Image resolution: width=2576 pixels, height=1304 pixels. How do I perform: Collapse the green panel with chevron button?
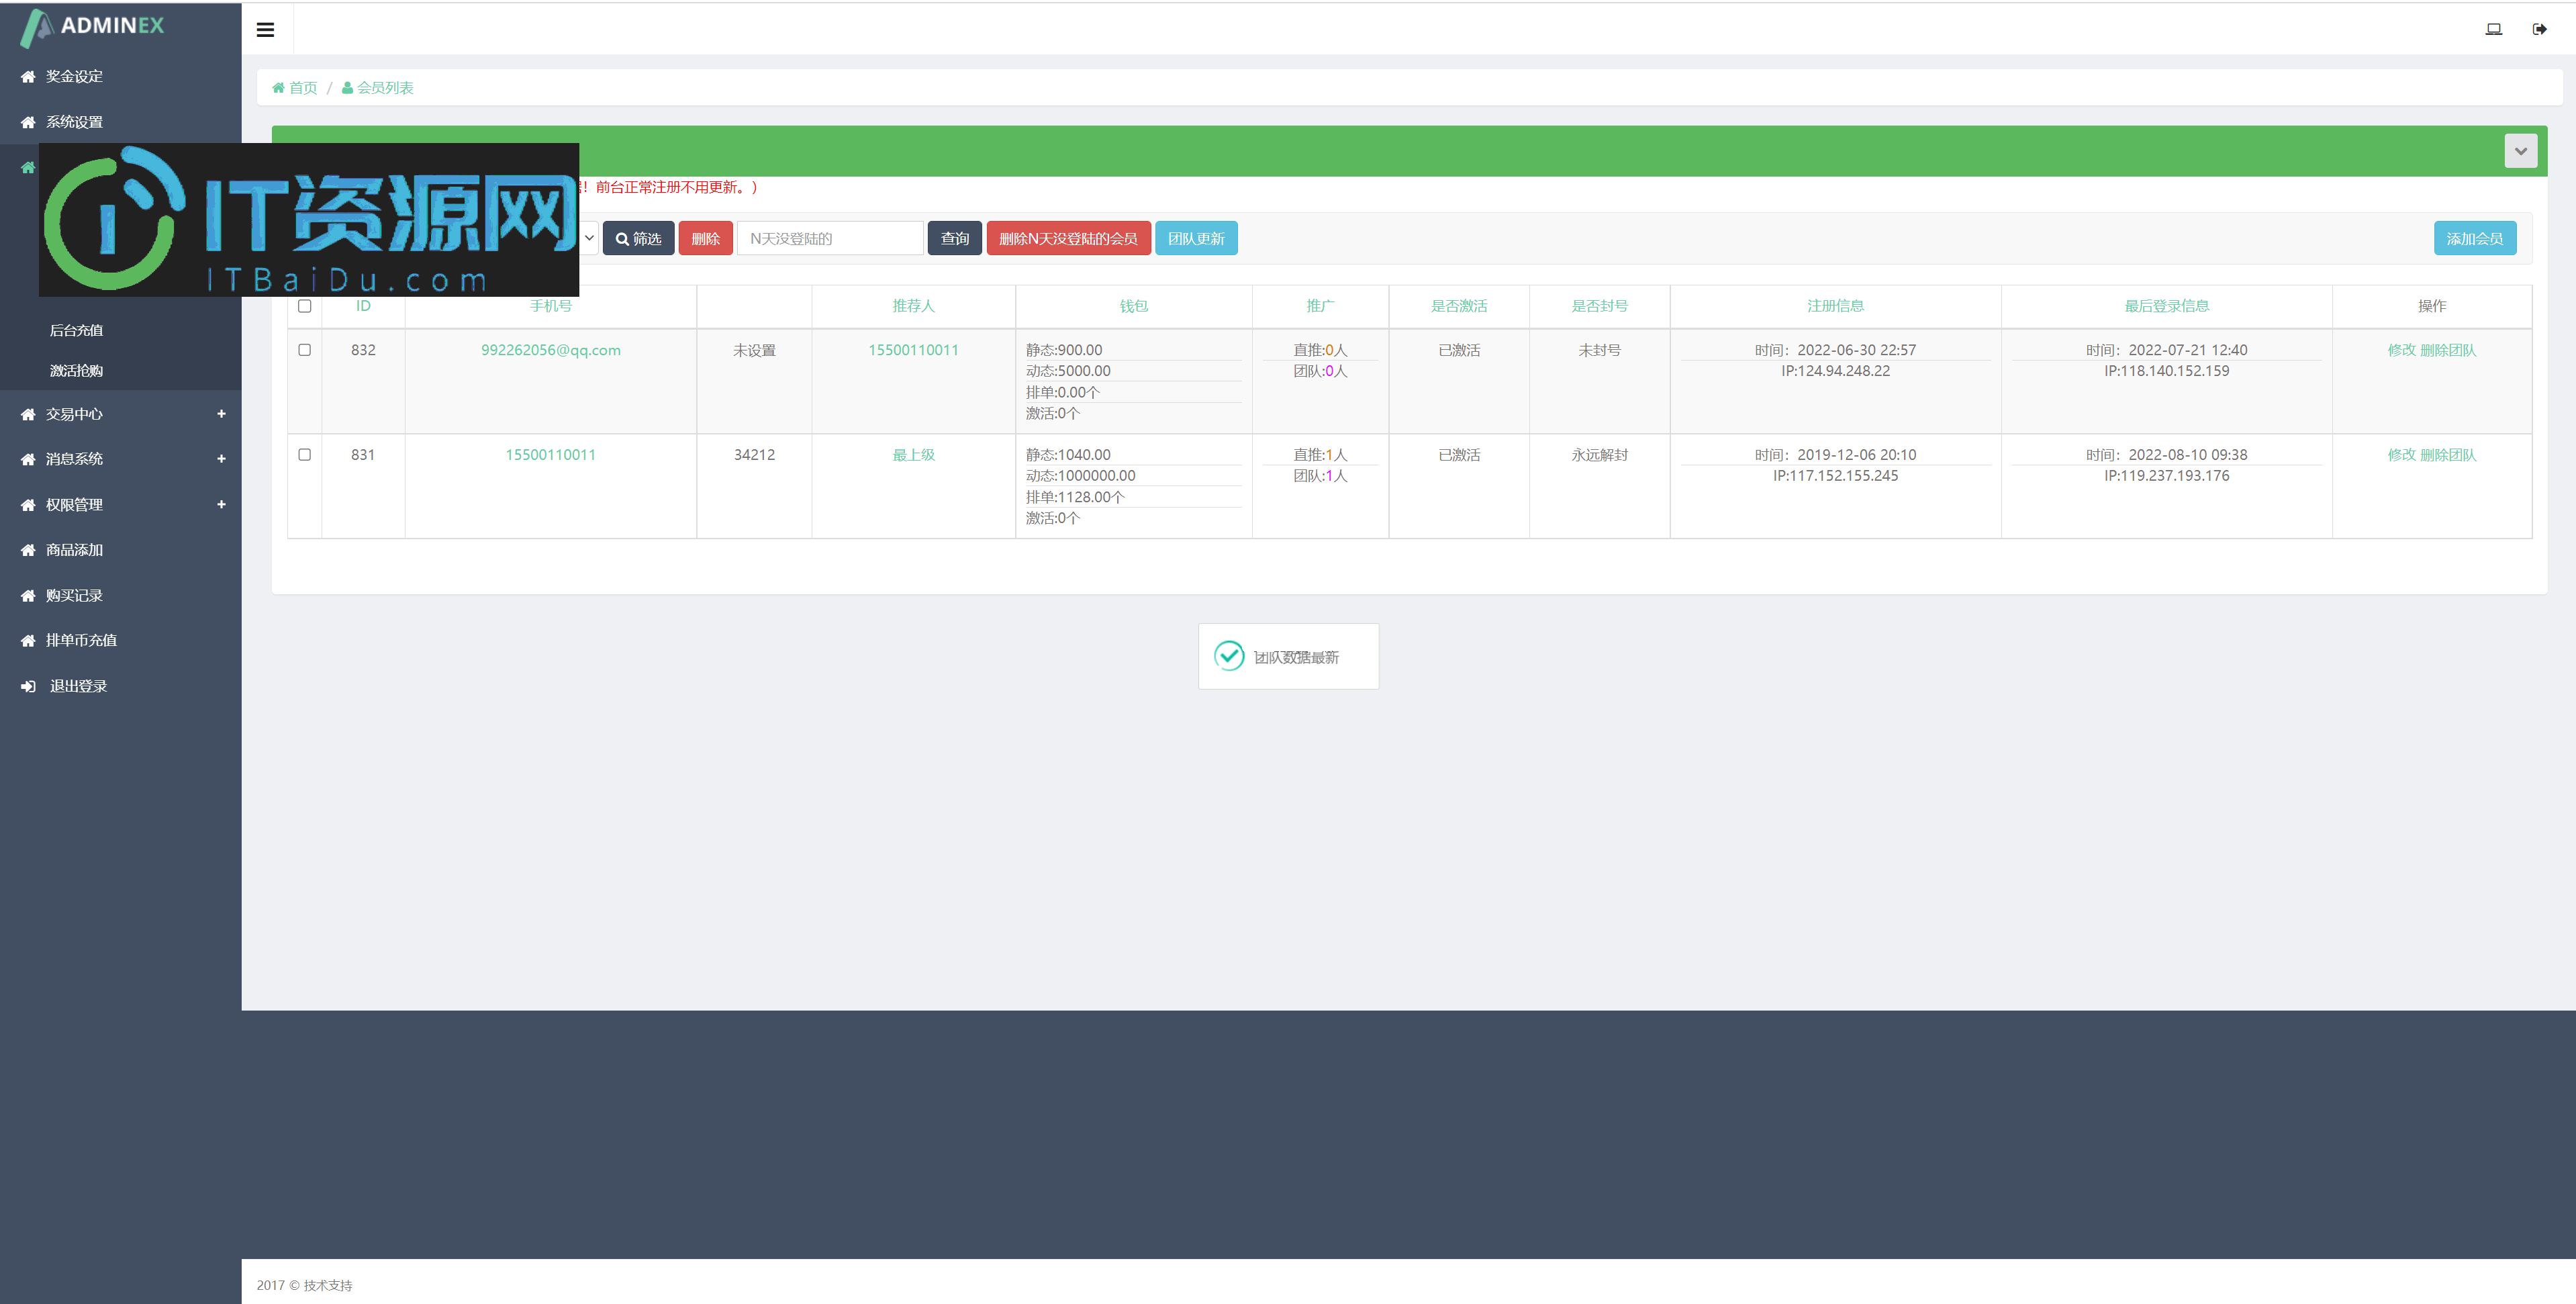(x=2520, y=151)
